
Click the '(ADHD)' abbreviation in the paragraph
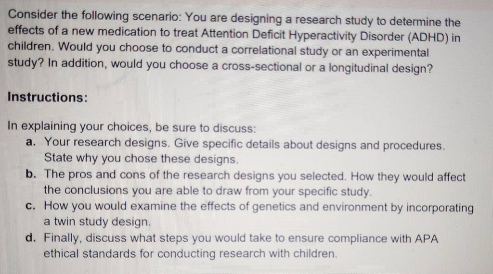pyautogui.click(x=428, y=37)
